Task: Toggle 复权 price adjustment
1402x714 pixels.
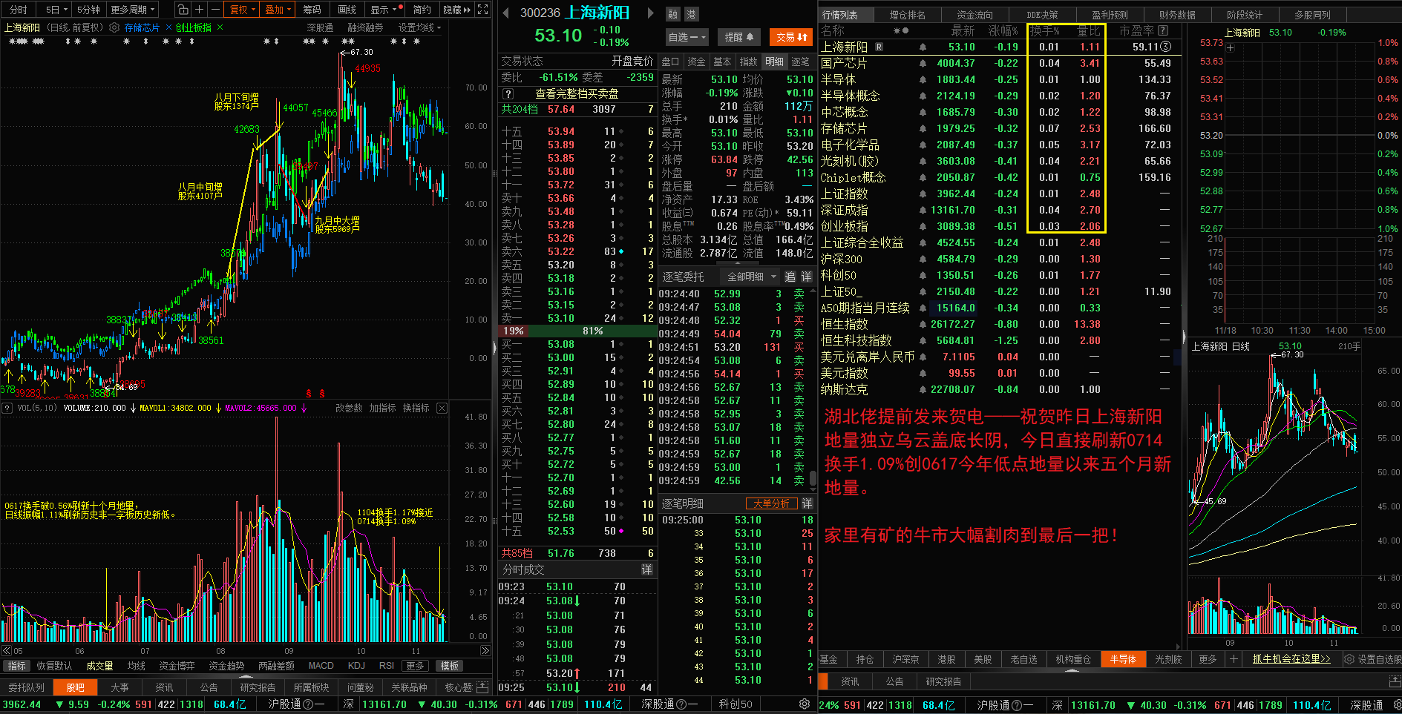Action: click(242, 10)
